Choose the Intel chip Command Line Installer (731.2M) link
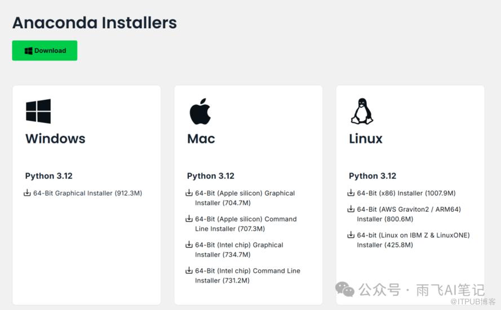The width and height of the screenshot is (501, 310). pos(247,276)
